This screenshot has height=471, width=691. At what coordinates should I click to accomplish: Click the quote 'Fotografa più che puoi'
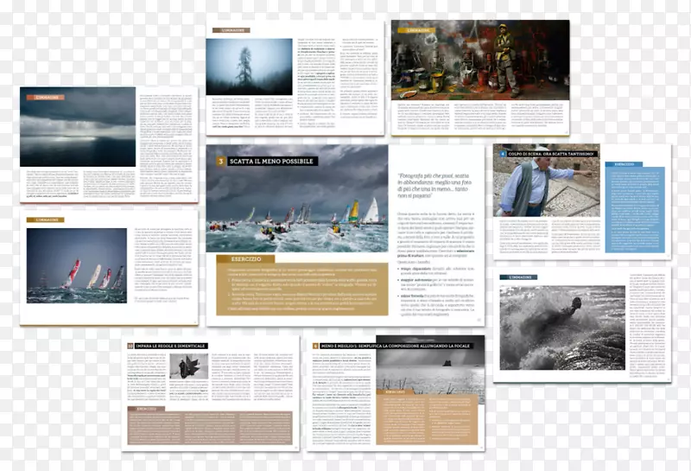coord(434,185)
